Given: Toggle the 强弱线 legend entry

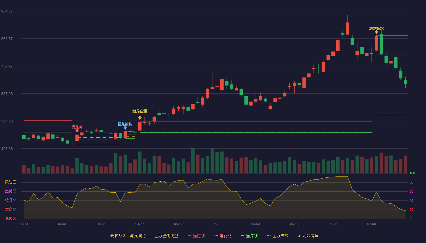Looking at the screenshot, I should click(x=223, y=236).
